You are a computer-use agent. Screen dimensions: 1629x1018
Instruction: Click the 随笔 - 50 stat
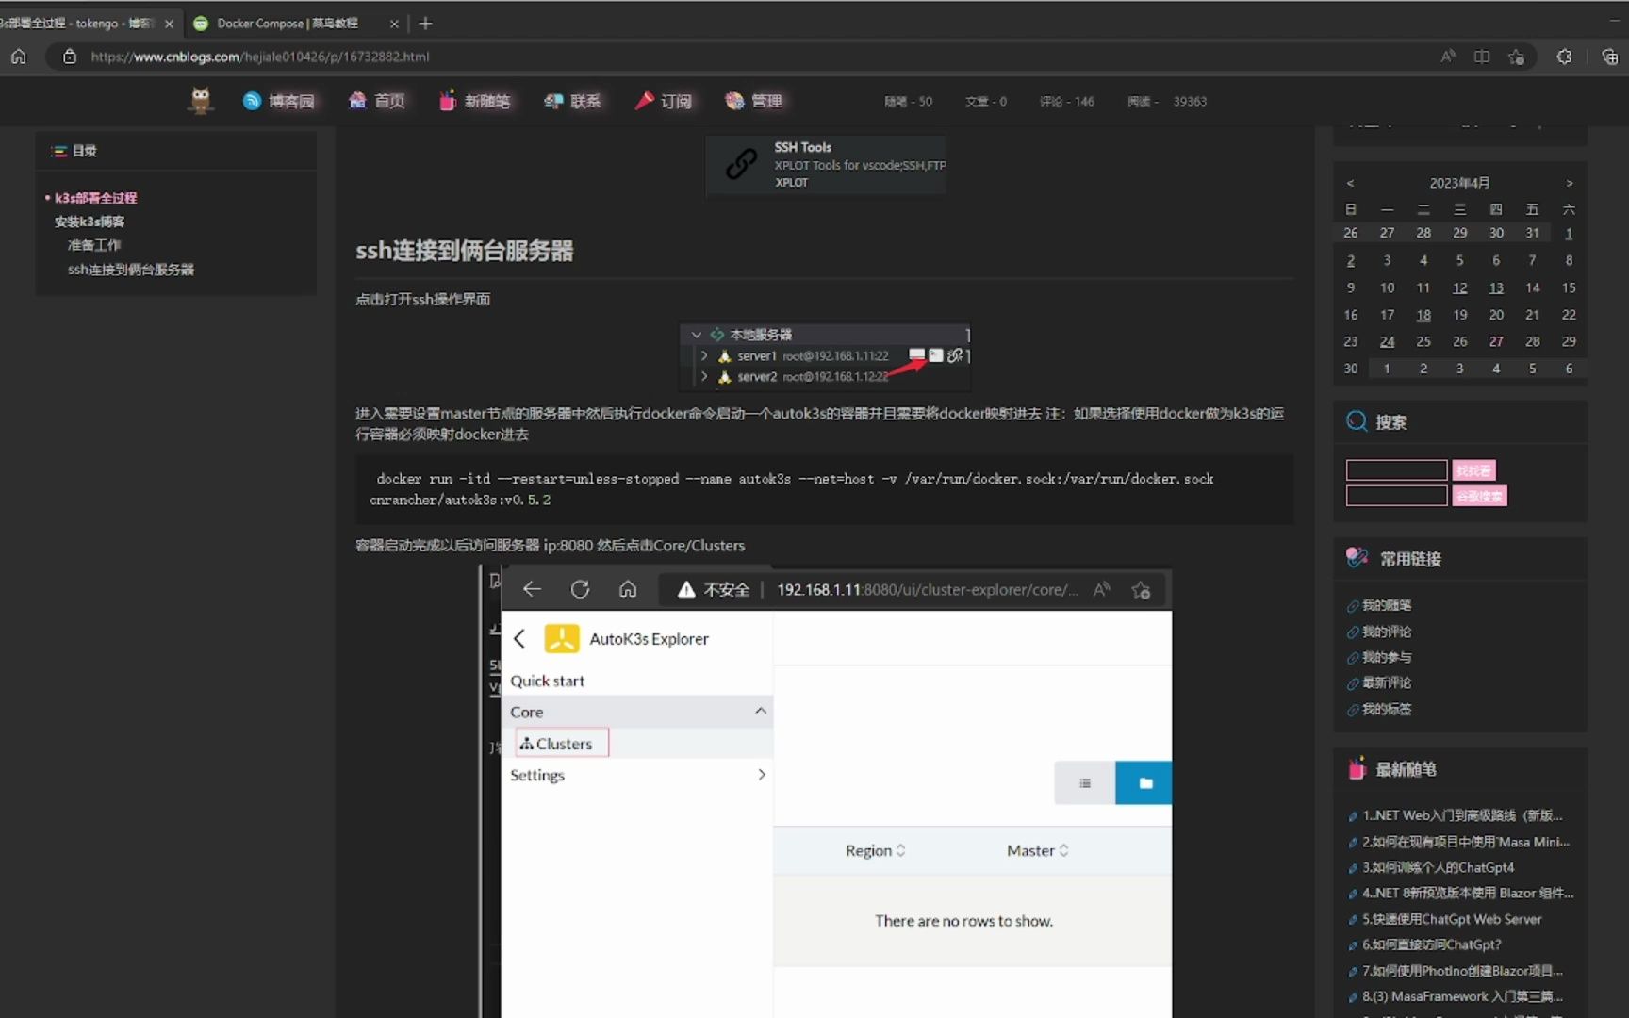908,102
